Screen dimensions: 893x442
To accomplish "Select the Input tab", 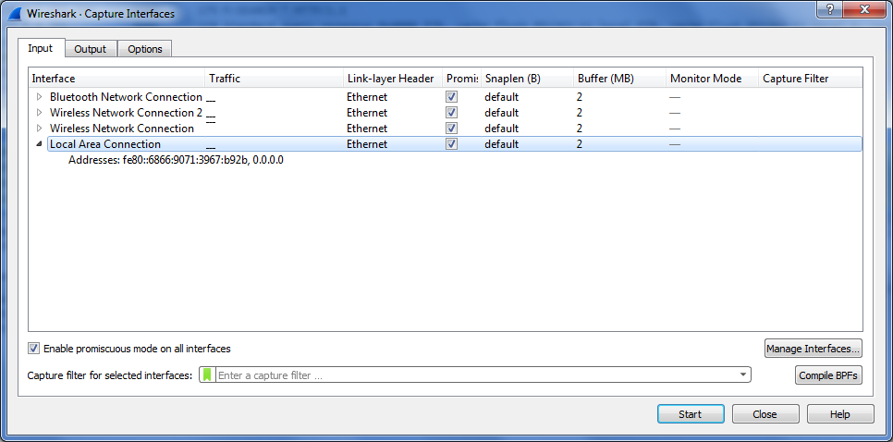I will (x=41, y=48).
